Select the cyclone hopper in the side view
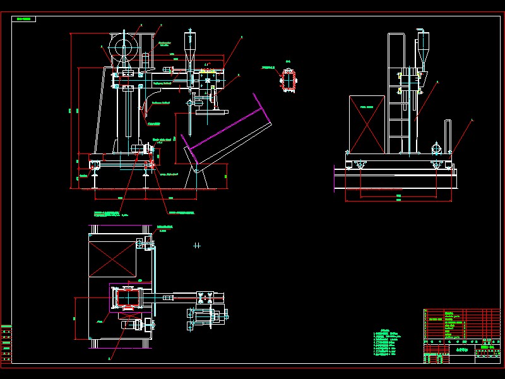This screenshot has width=505, height=379. pos(422,49)
